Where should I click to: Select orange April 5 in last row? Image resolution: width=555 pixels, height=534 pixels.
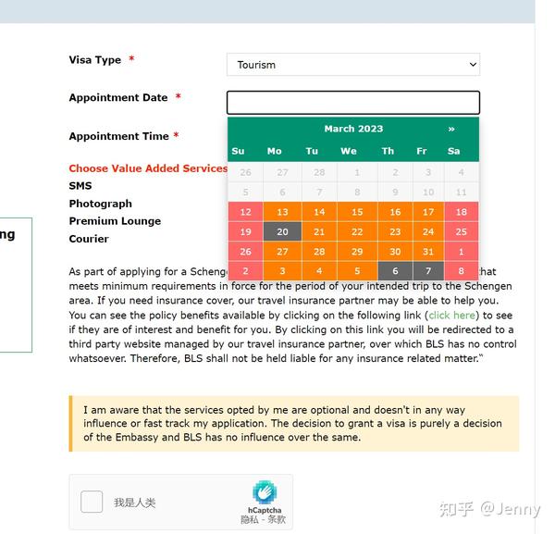tap(357, 271)
